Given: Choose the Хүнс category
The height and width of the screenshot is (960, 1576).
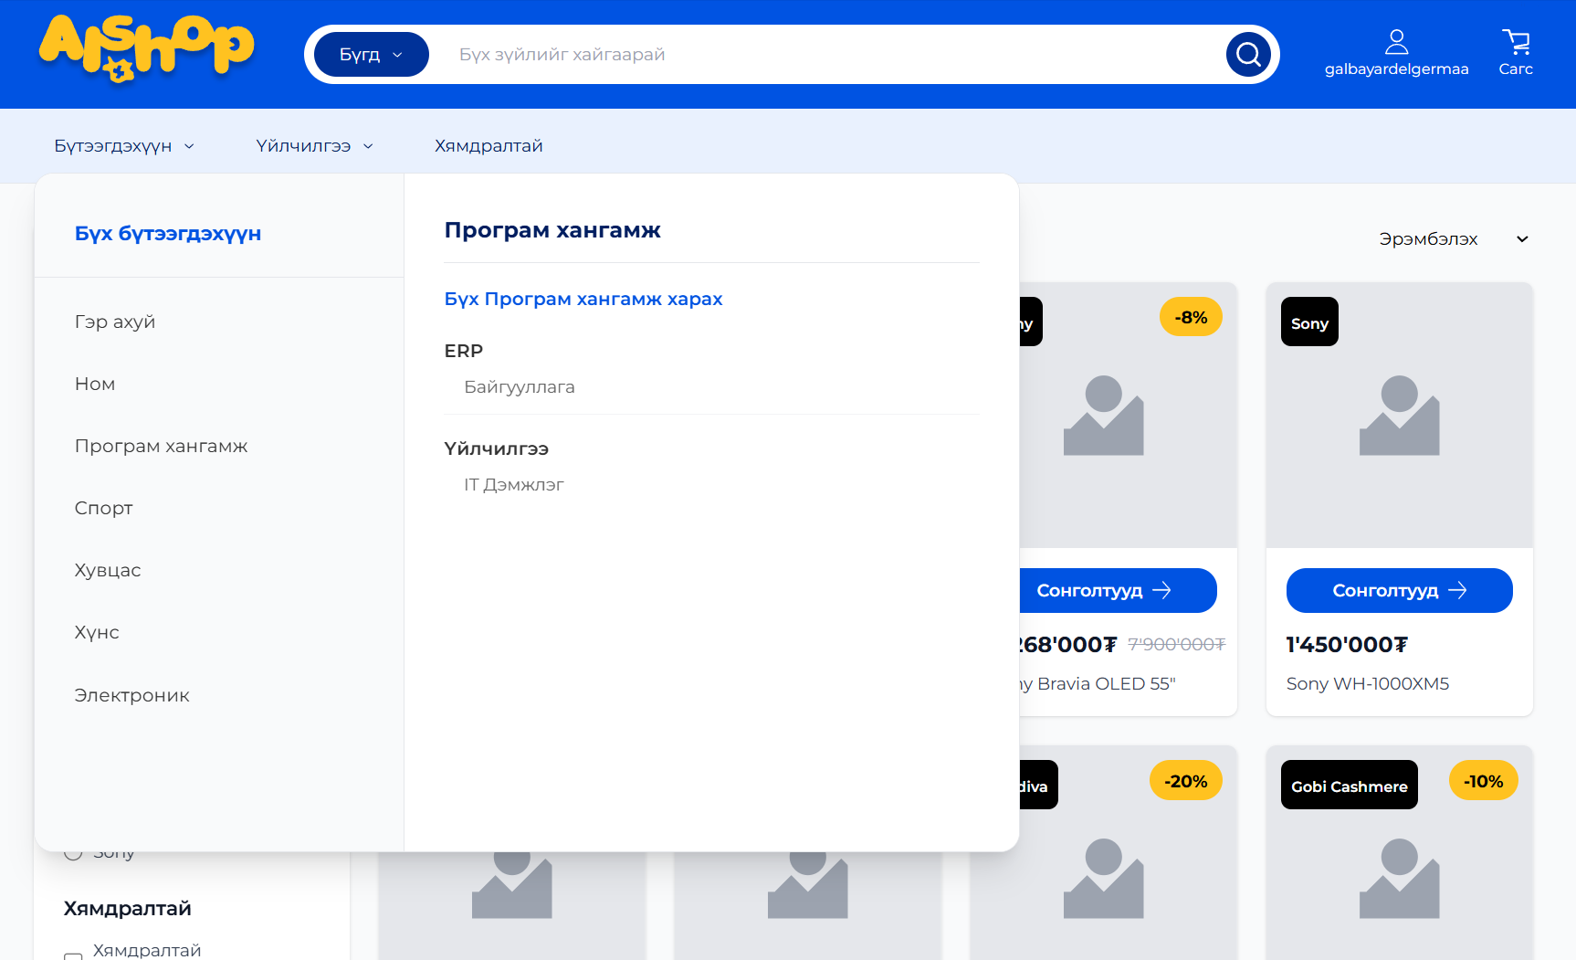Looking at the screenshot, I should [97, 632].
